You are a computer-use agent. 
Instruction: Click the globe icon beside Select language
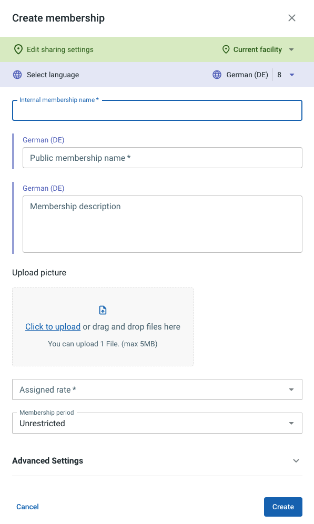17,75
